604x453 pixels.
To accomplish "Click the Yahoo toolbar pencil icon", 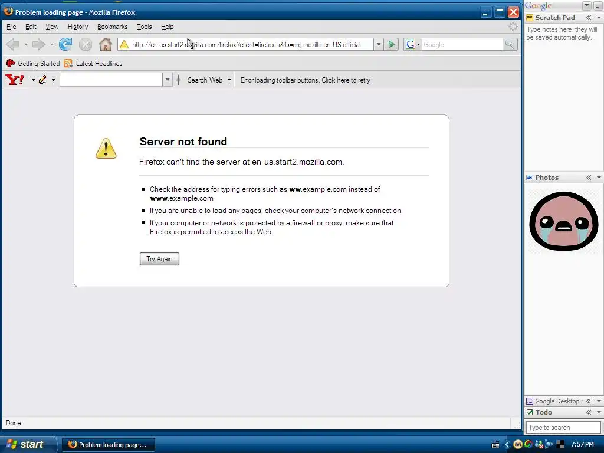I will point(42,80).
